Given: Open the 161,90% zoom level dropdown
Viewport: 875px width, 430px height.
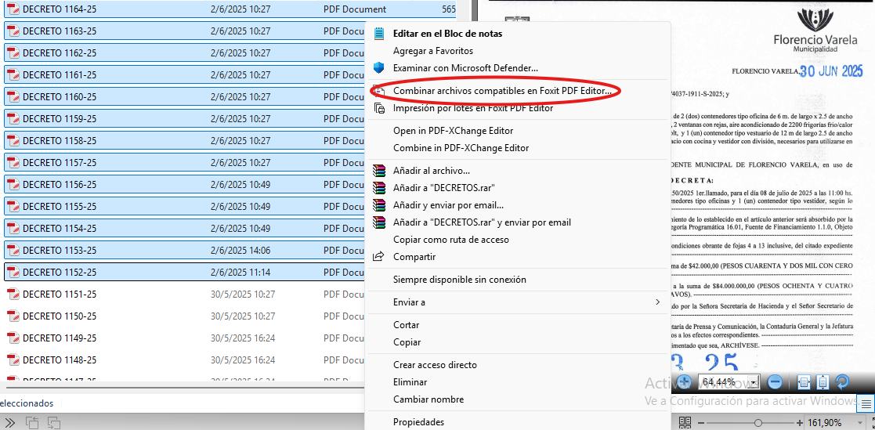Looking at the screenshot, I should pos(860,423).
